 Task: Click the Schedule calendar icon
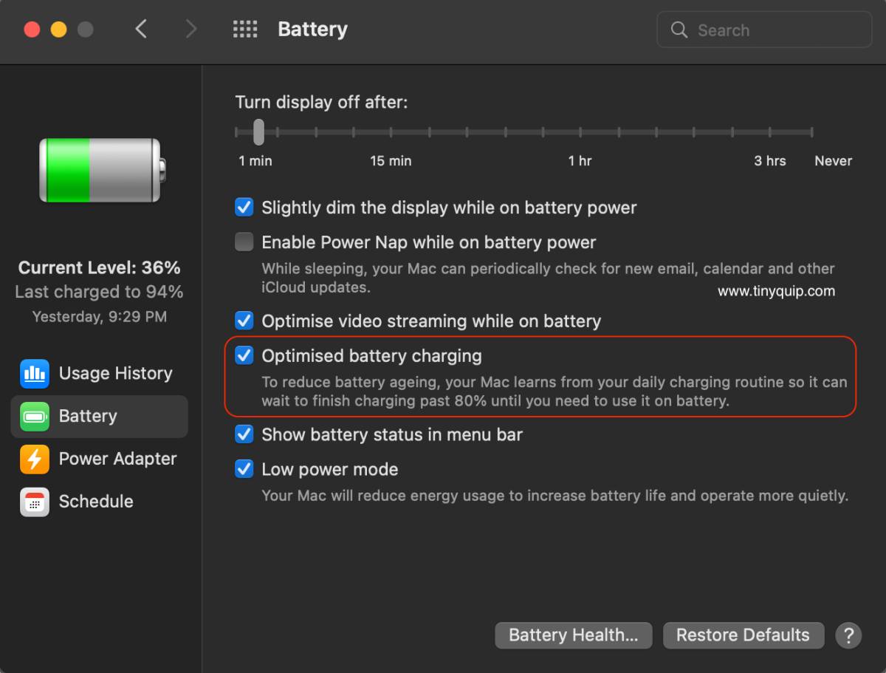[34, 502]
